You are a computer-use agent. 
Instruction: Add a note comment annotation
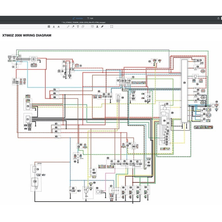[x=92, y=26]
